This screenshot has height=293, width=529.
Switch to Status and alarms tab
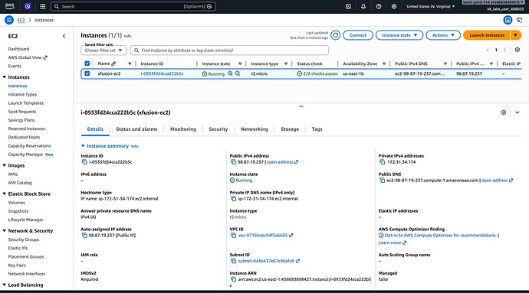pyautogui.click(x=136, y=129)
